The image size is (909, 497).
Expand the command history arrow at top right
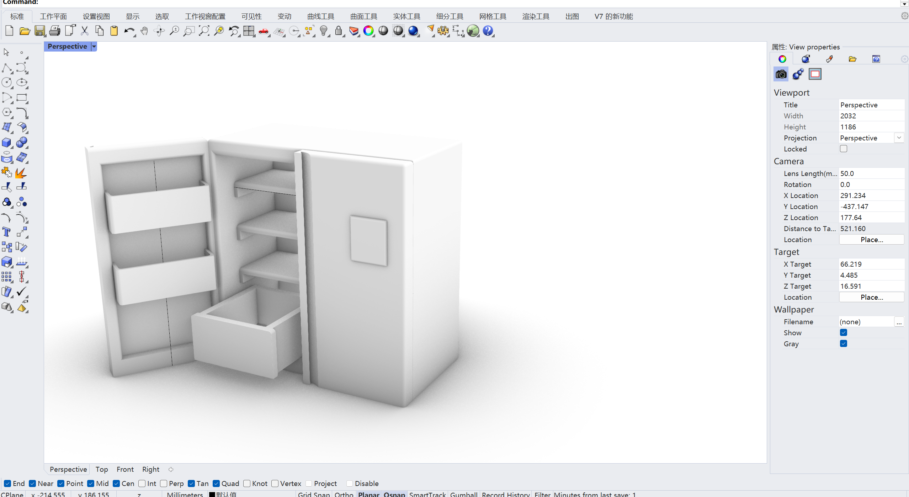coord(904,4)
